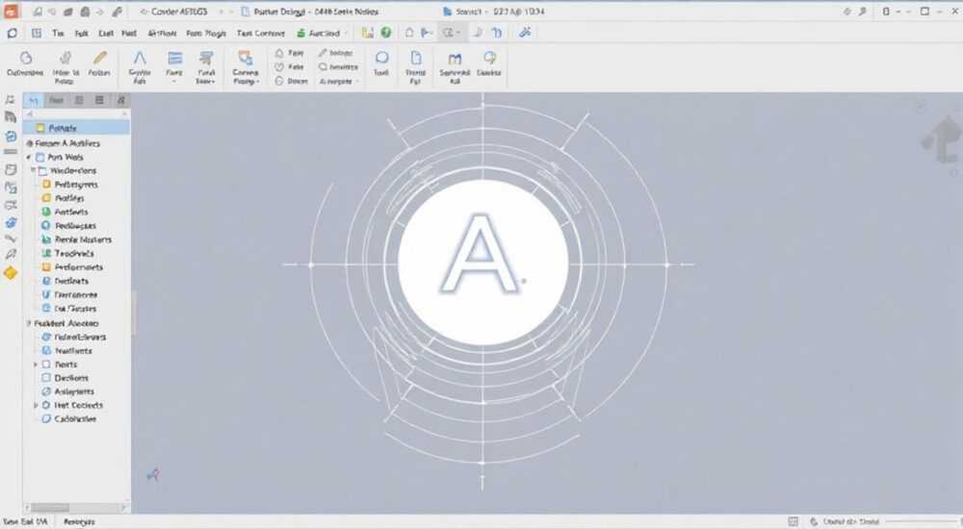963x529 pixels.
Task: Click the clock-icon option in ribbon
Action: tap(291, 81)
